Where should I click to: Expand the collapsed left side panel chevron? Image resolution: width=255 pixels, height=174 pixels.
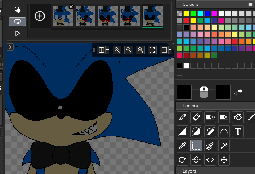10,47
